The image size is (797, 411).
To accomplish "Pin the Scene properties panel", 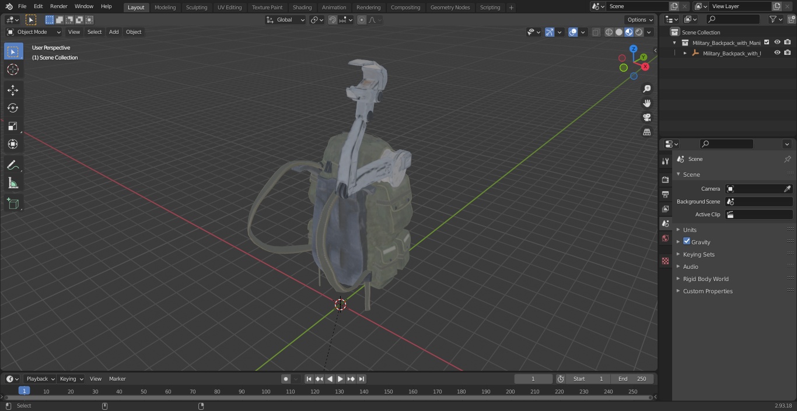I will (x=787, y=159).
